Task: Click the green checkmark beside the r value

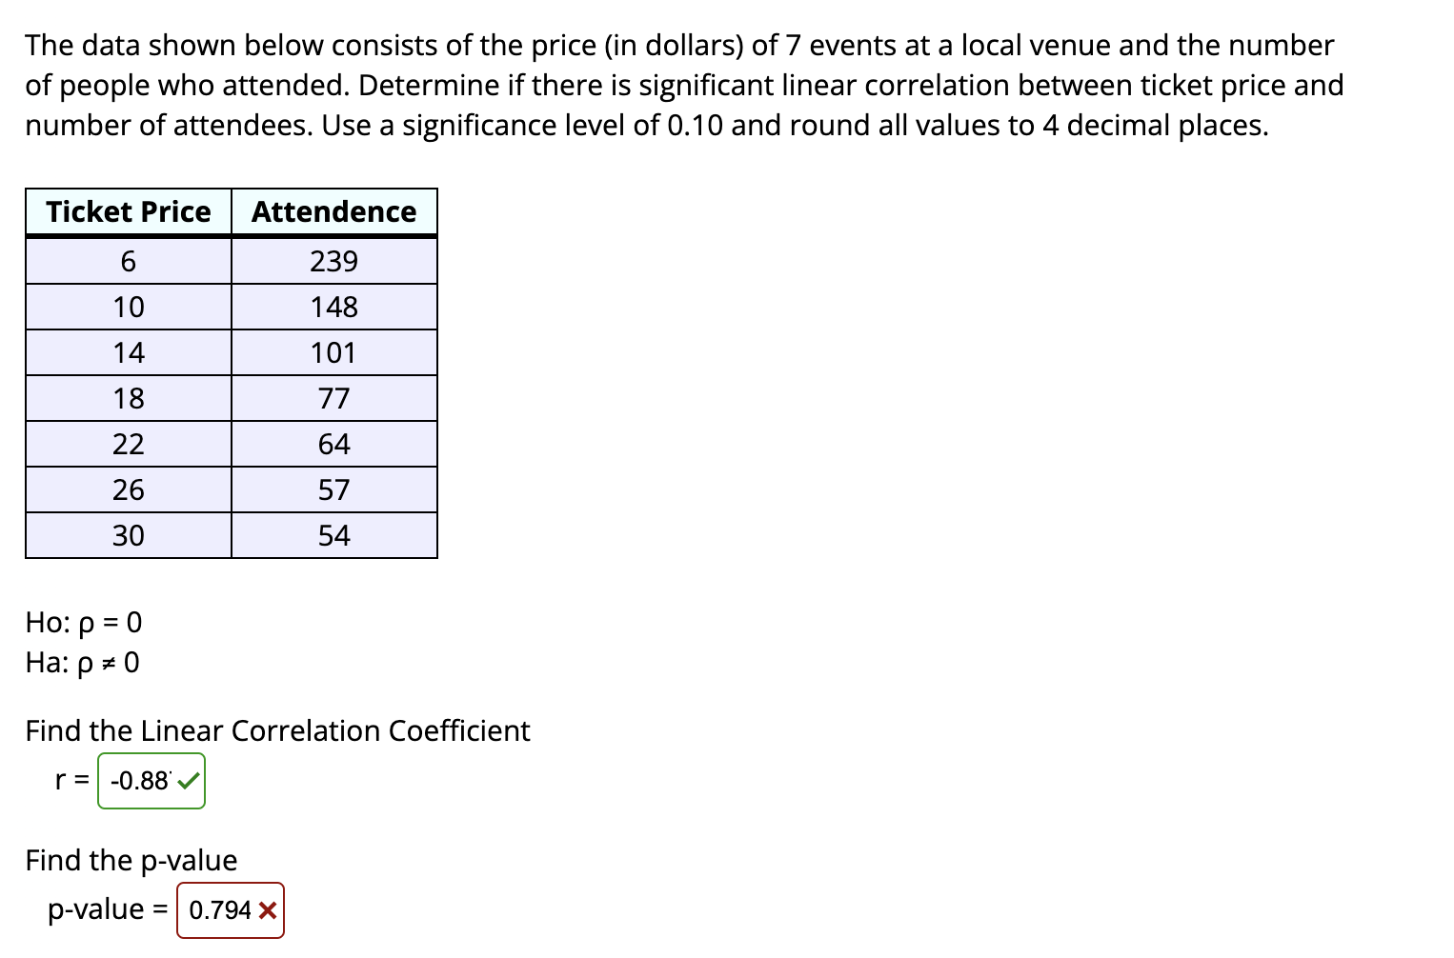Action: point(187,780)
